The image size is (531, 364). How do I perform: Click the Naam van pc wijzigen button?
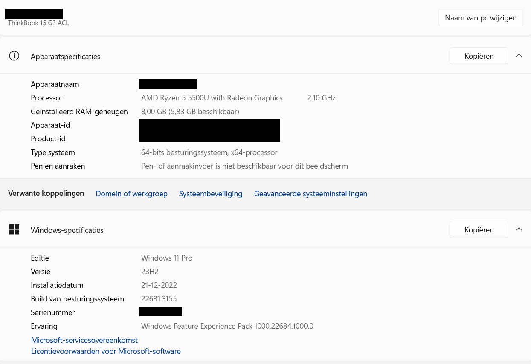pos(481,18)
